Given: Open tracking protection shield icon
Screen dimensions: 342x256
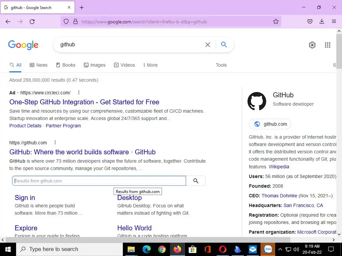Looking at the screenshot, I should (66, 21).
